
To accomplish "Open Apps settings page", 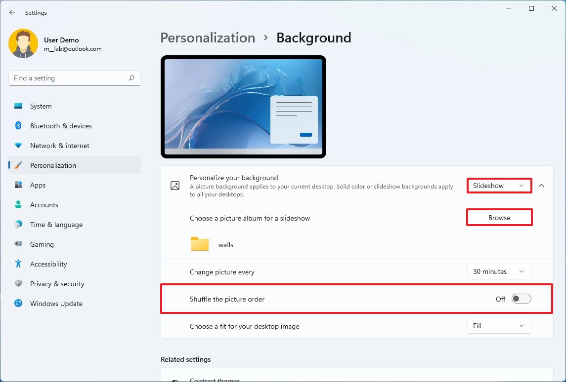I will pyautogui.click(x=75, y=185).
